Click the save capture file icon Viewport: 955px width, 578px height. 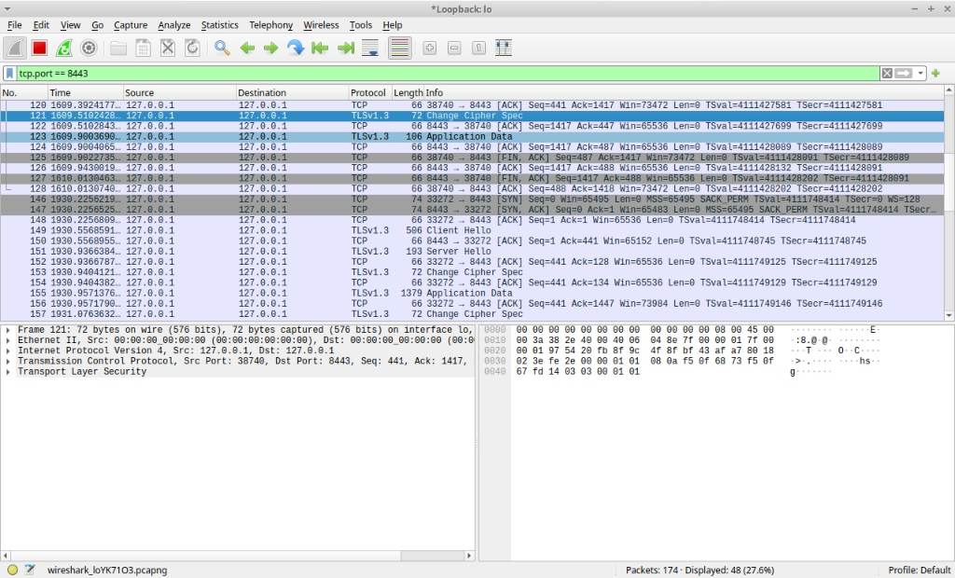pos(143,48)
